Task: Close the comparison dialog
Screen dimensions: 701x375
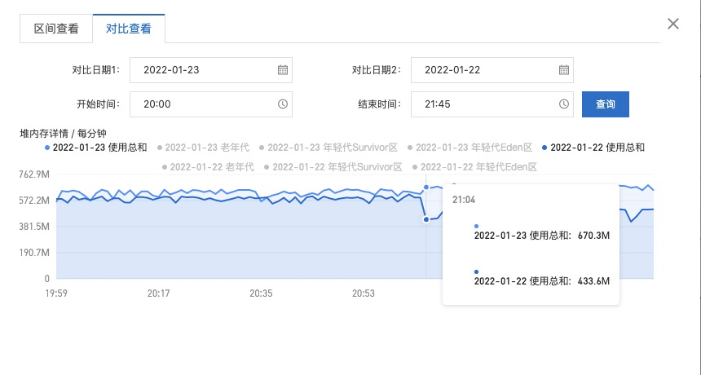Action: (673, 24)
